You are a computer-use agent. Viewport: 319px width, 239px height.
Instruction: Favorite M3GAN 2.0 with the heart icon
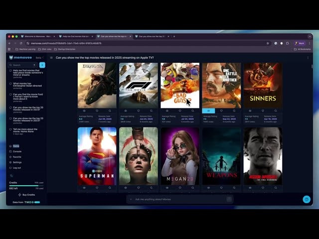point(180,188)
